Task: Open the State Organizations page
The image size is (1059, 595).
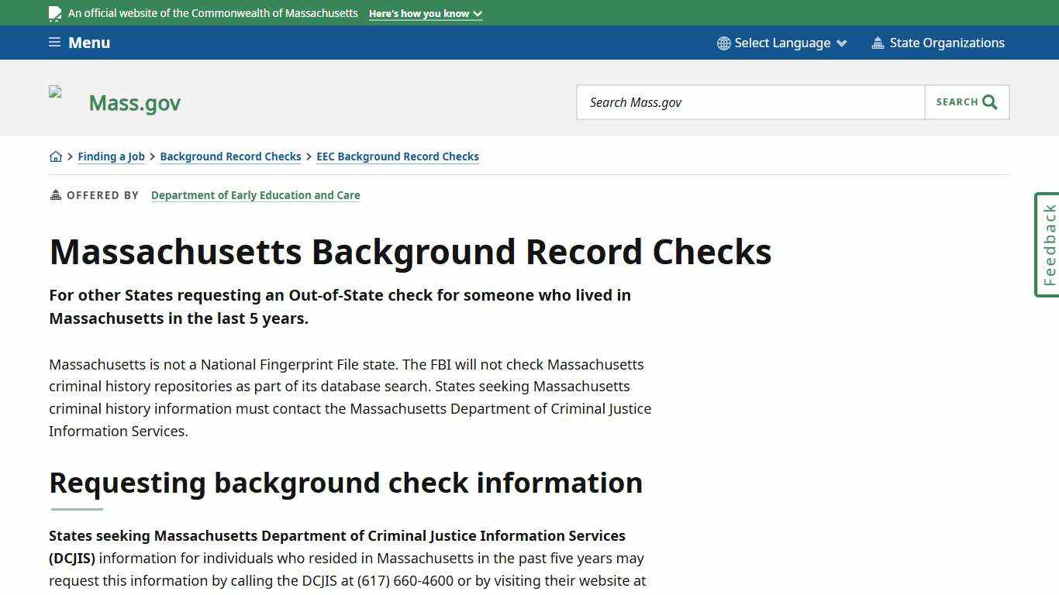Action: 947,43
